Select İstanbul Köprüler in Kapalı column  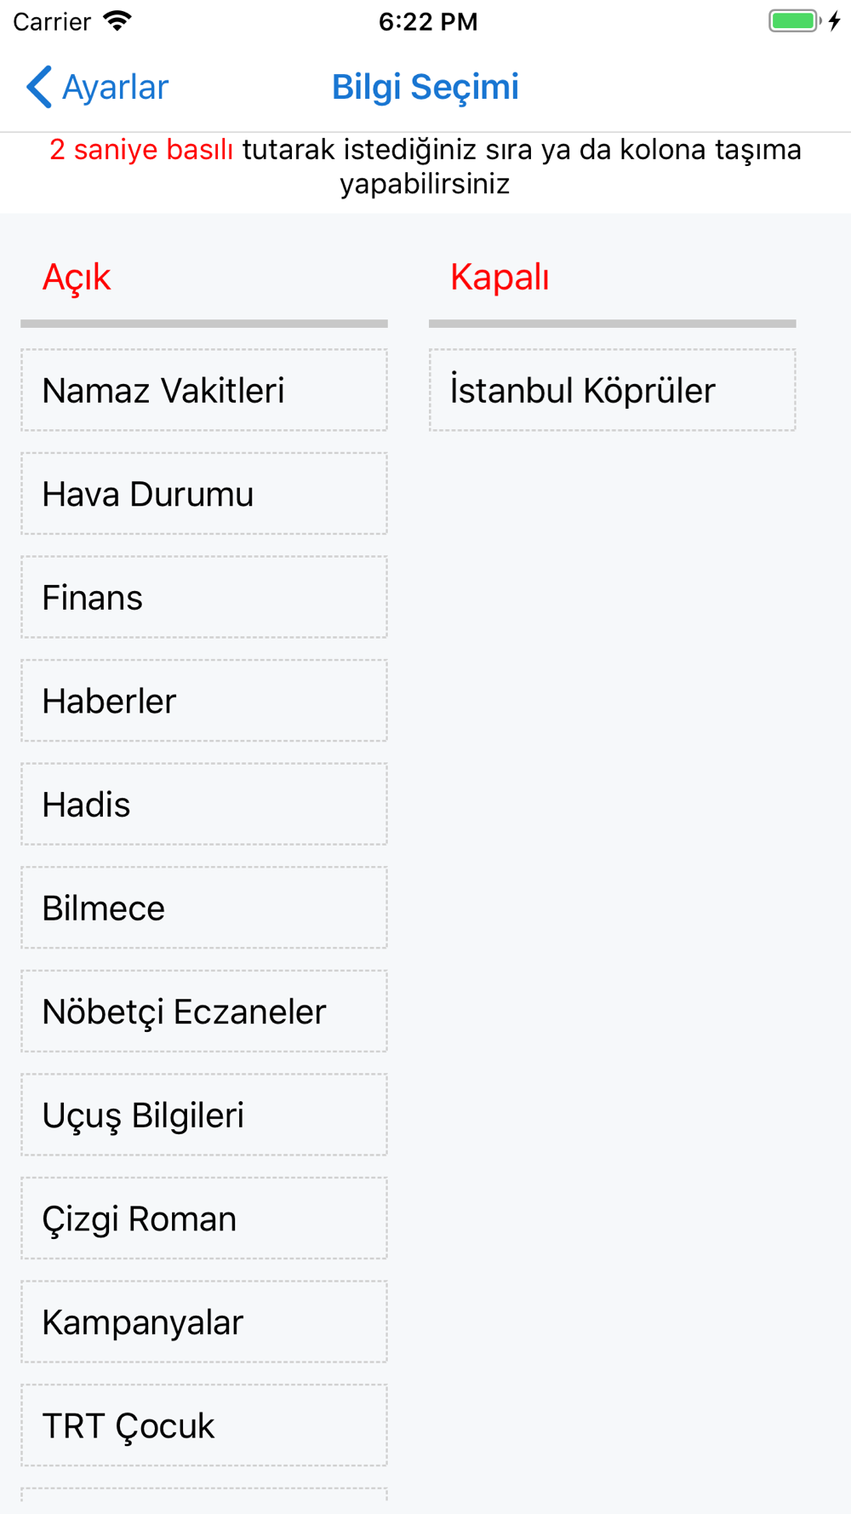coord(613,390)
